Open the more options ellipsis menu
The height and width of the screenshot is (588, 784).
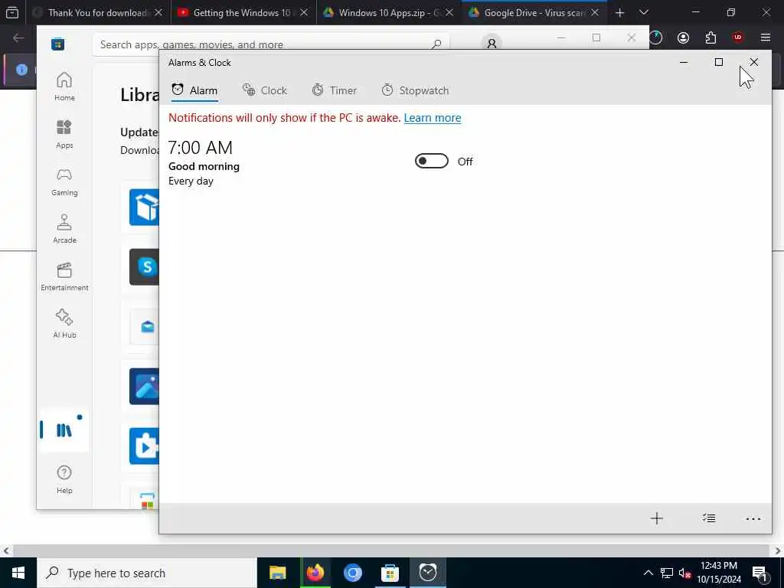pos(753,519)
